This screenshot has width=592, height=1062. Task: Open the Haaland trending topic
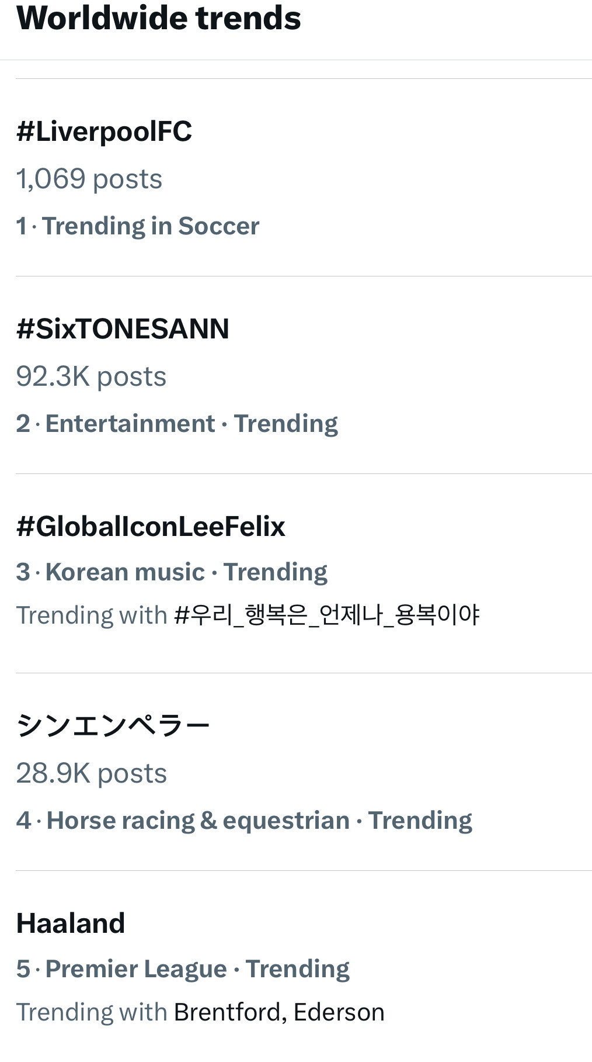tap(71, 923)
